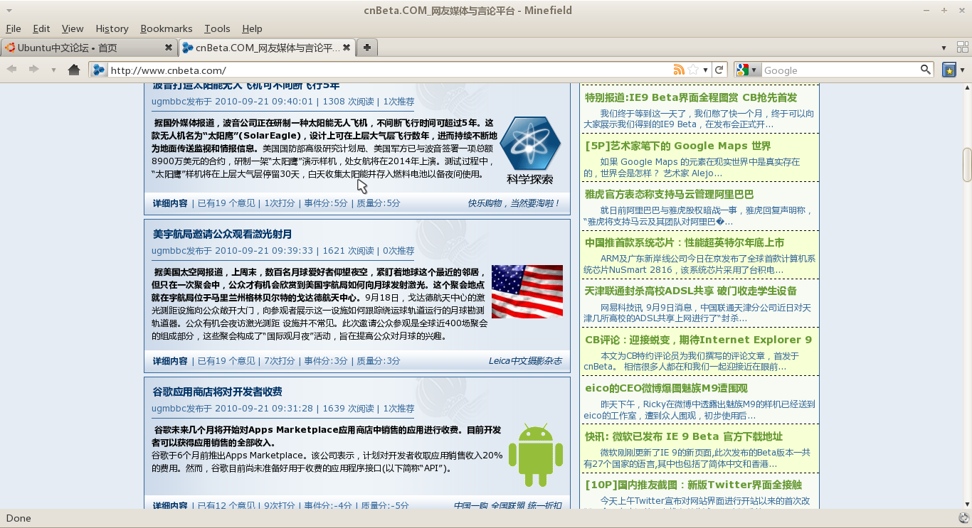
Task: Click into the Google search box
Action: pyautogui.click(x=841, y=70)
